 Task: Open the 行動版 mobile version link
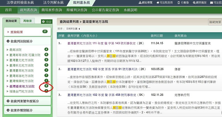tap(183, 2)
